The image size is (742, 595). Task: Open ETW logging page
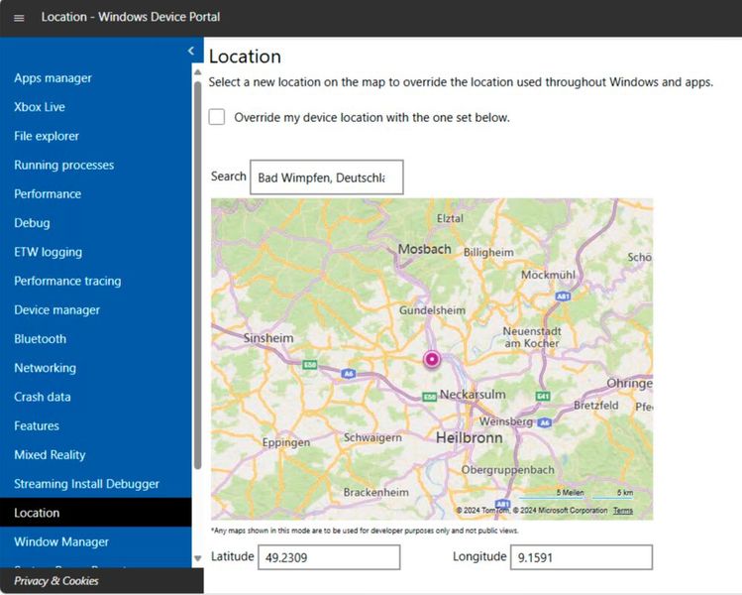pos(48,252)
